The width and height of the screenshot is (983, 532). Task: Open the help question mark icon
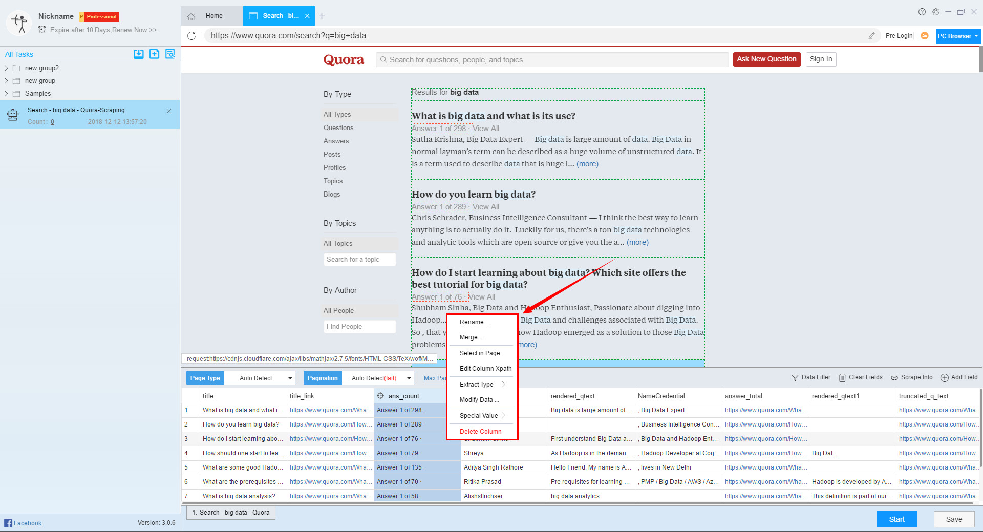[922, 12]
